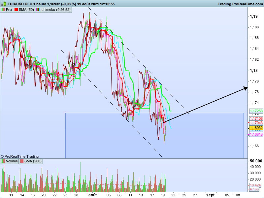
Task: Click the sept. month label on time axis
Action: (211, 195)
